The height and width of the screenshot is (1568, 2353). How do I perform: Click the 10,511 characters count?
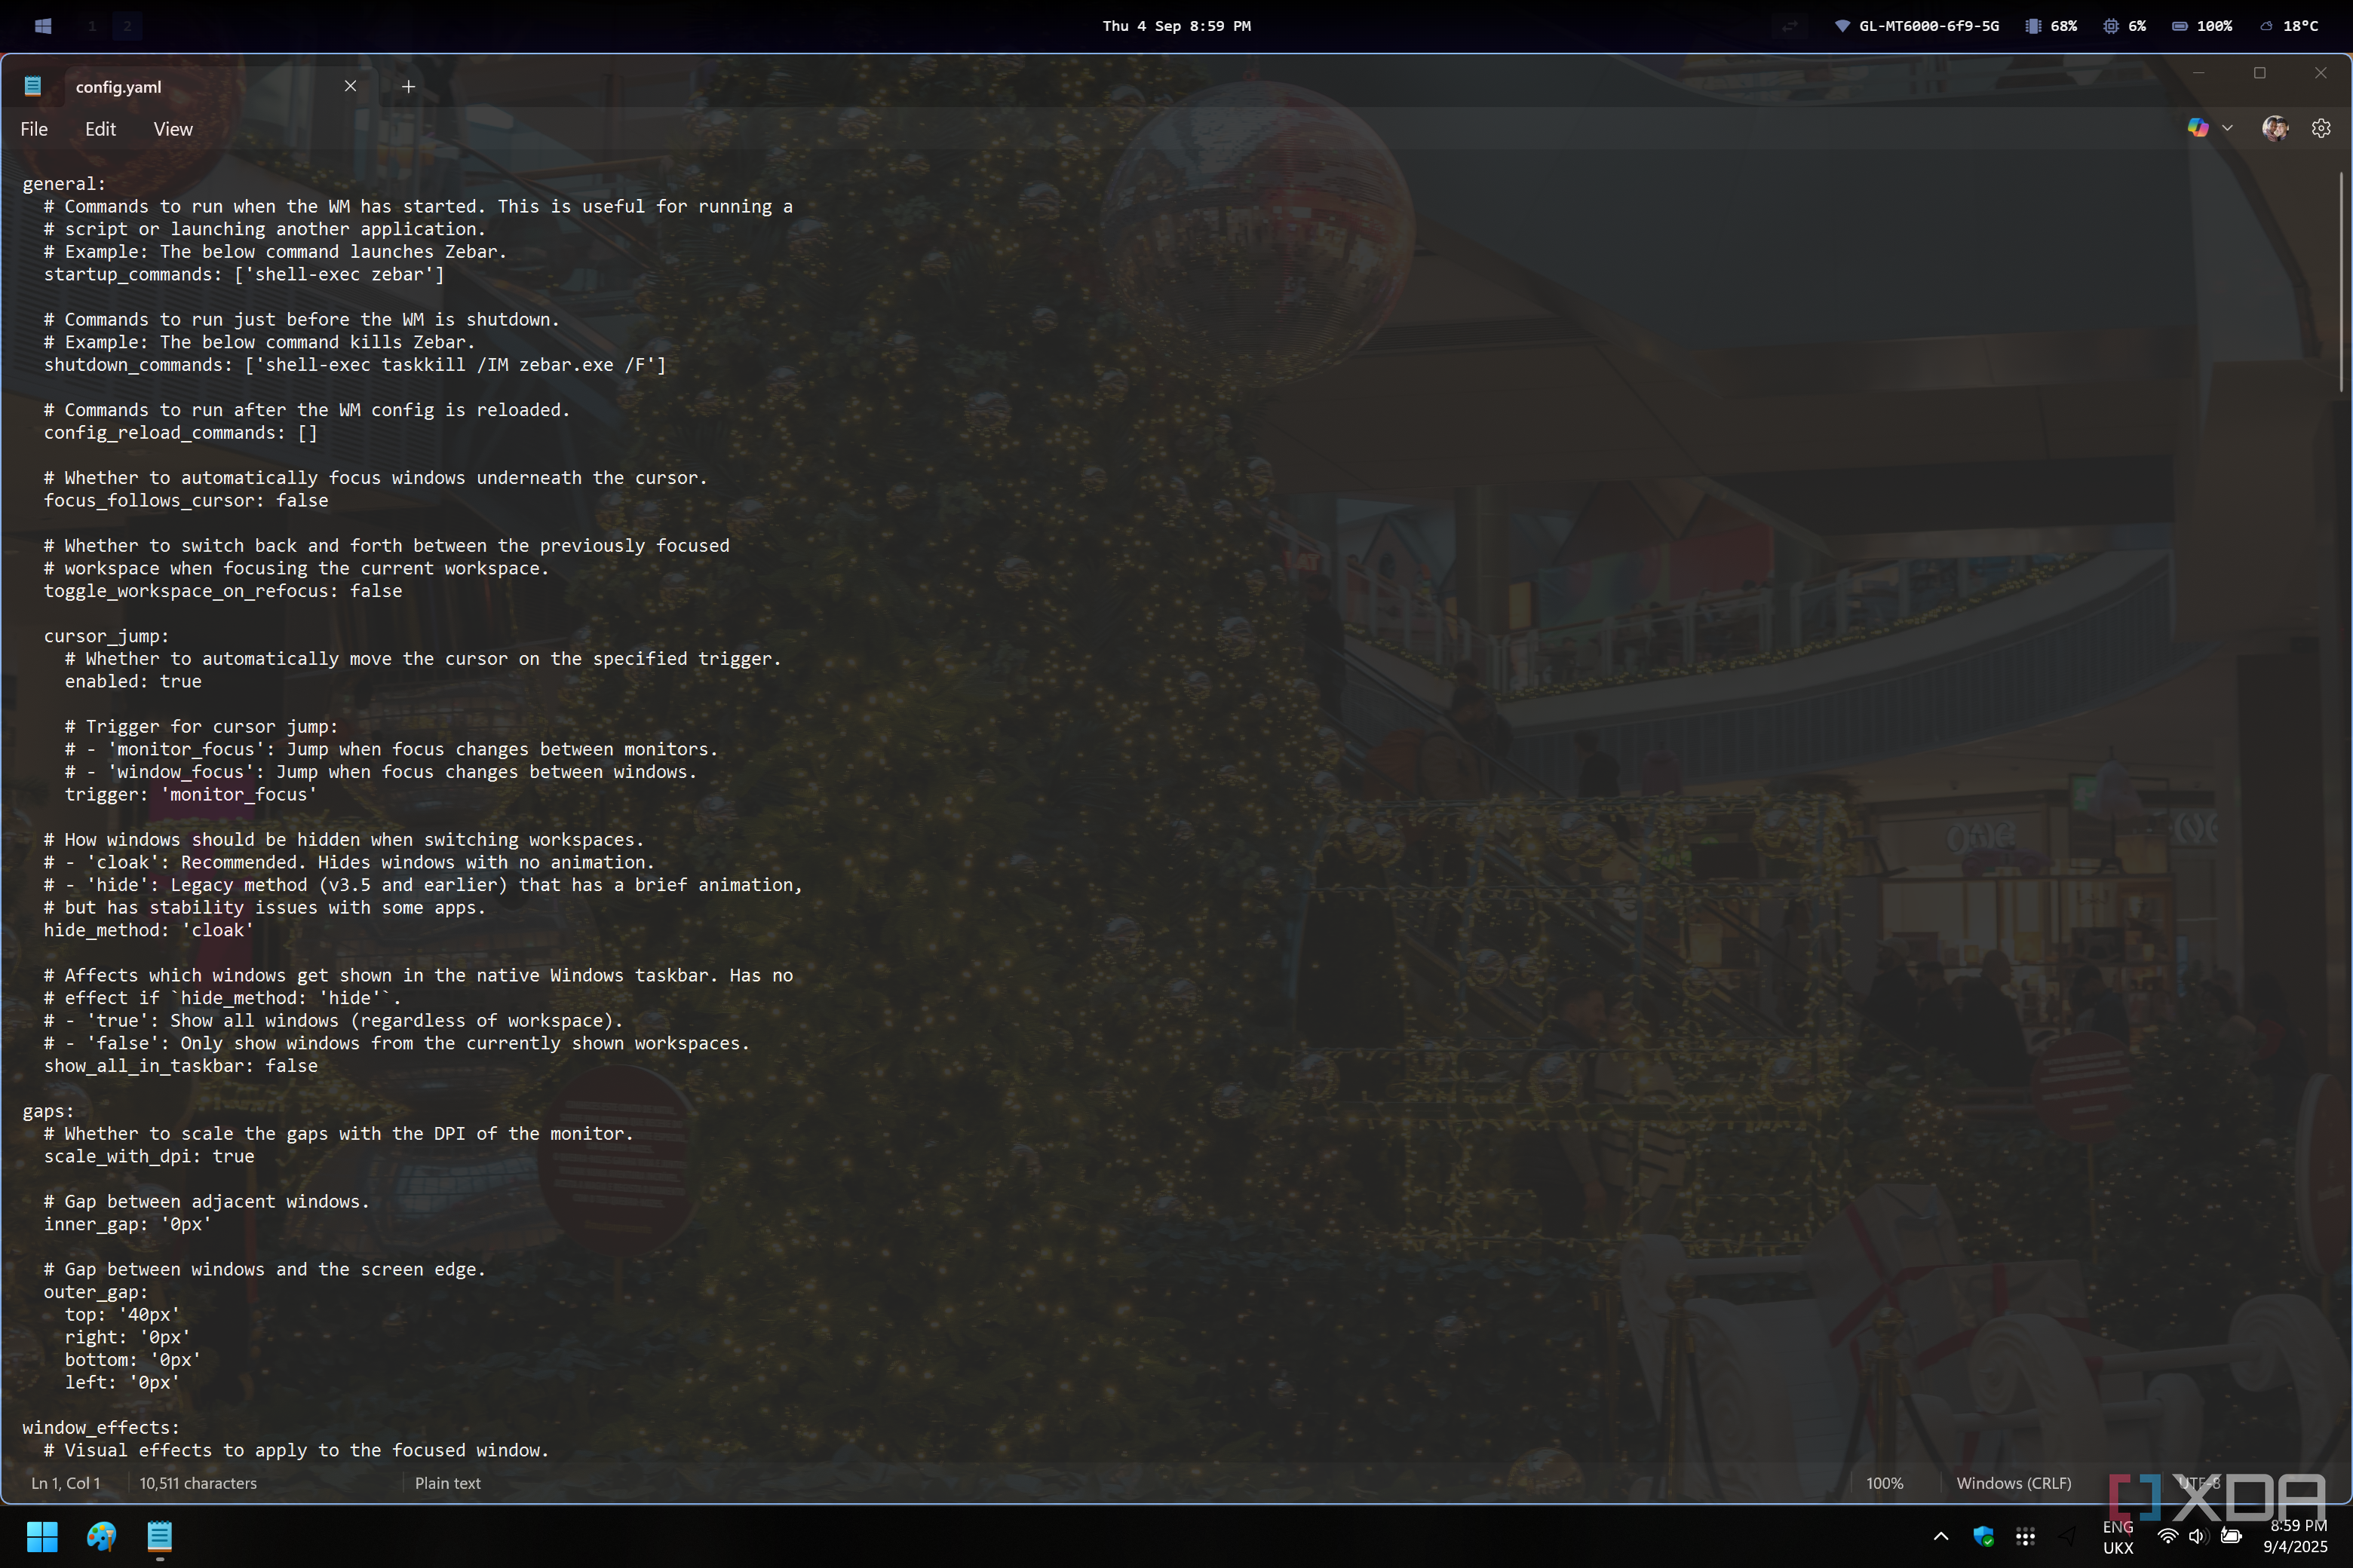point(198,1483)
